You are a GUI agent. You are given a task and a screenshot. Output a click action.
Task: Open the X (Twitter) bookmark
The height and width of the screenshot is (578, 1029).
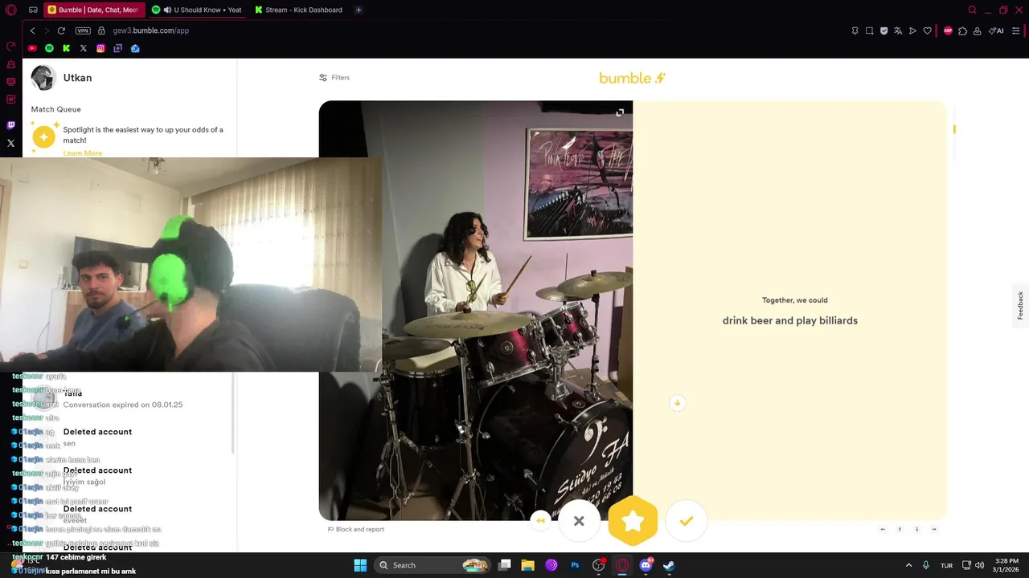point(83,48)
